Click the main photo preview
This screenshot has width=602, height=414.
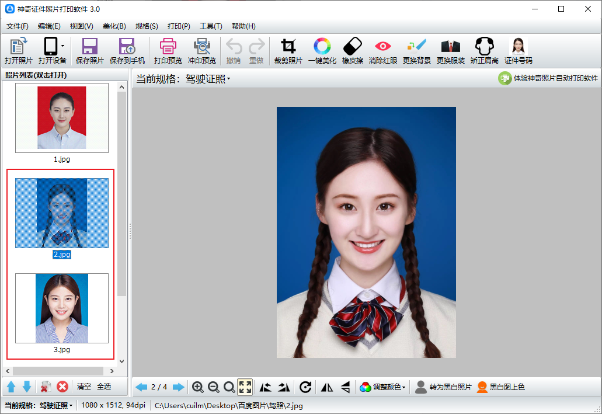[366, 232]
